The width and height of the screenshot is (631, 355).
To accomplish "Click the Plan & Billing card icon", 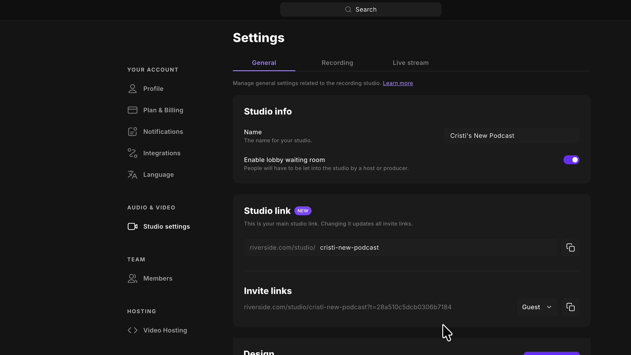I will (x=133, y=110).
